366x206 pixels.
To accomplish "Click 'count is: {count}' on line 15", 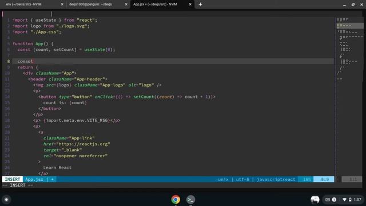I will click(65, 102).
